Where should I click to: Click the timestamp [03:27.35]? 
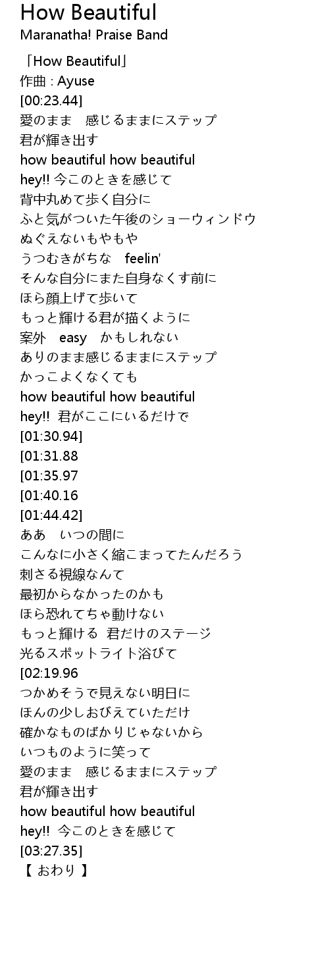(x=51, y=851)
